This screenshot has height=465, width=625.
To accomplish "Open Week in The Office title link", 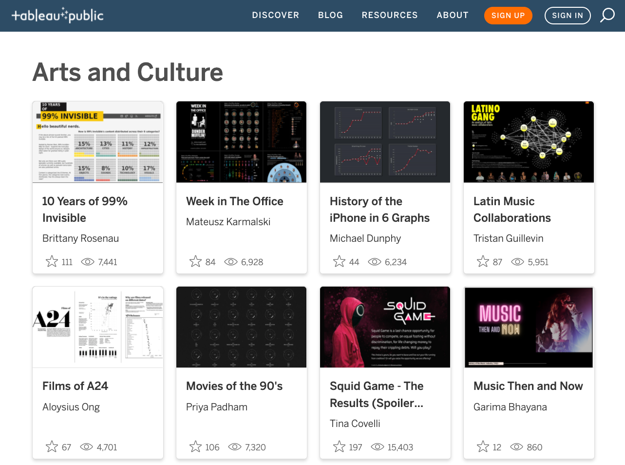I will [x=234, y=201].
